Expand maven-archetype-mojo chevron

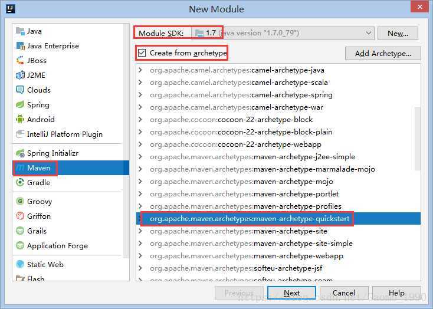140,182
